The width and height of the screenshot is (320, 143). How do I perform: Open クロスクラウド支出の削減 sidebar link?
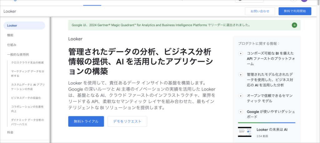pyautogui.click(x=27, y=62)
